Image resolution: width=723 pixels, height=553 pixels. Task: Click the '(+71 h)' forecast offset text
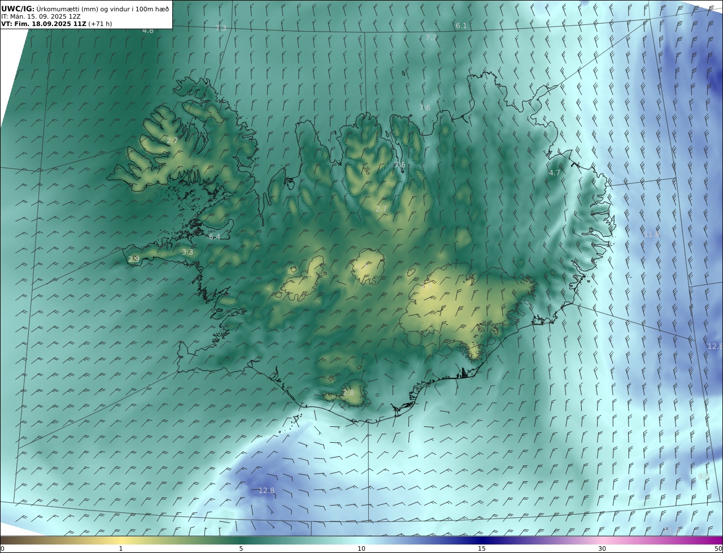click(100, 24)
